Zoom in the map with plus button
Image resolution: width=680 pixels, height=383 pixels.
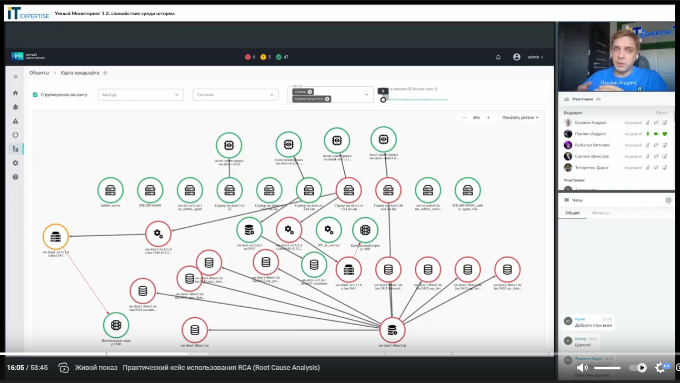tap(488, 118)
